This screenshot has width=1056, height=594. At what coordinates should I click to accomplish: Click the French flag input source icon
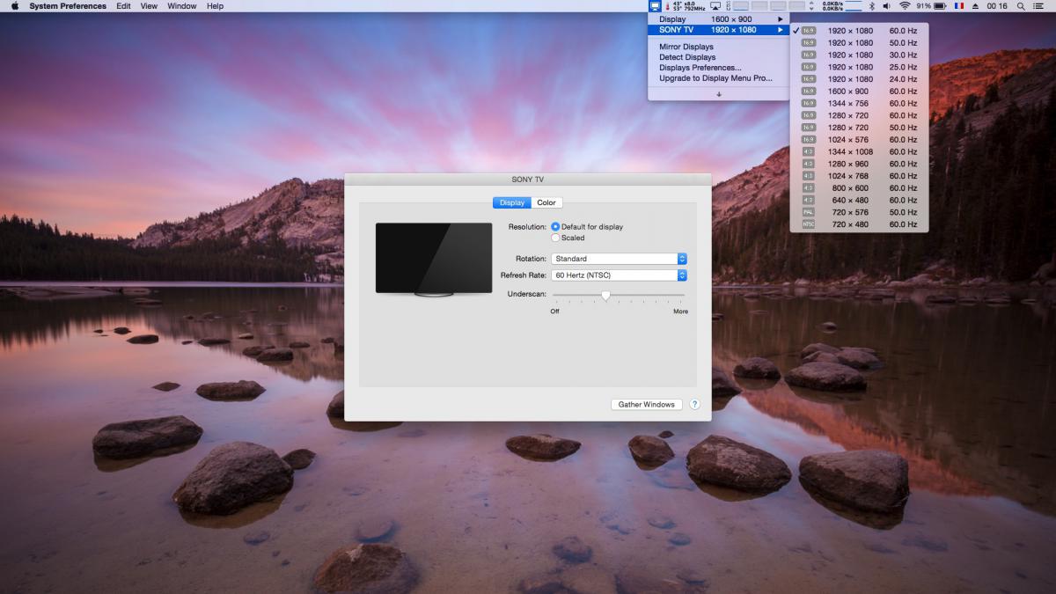coord(958,6)
